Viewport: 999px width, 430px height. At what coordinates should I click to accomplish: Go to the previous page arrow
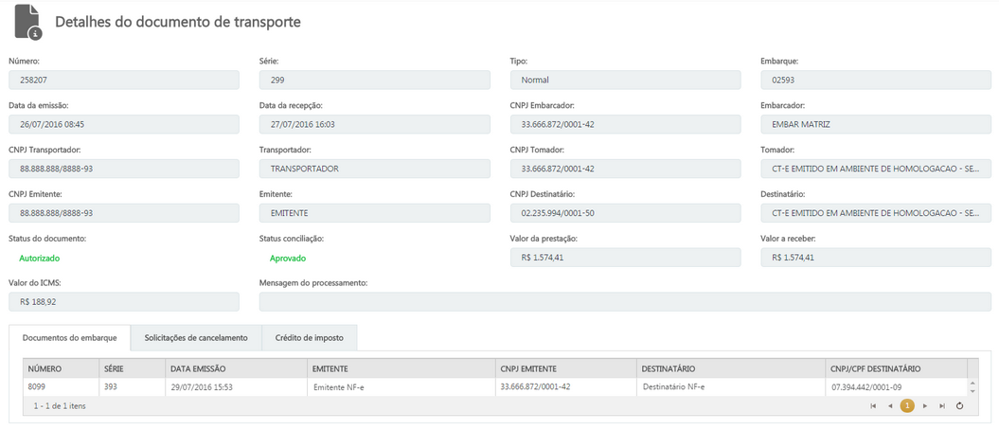890,405
